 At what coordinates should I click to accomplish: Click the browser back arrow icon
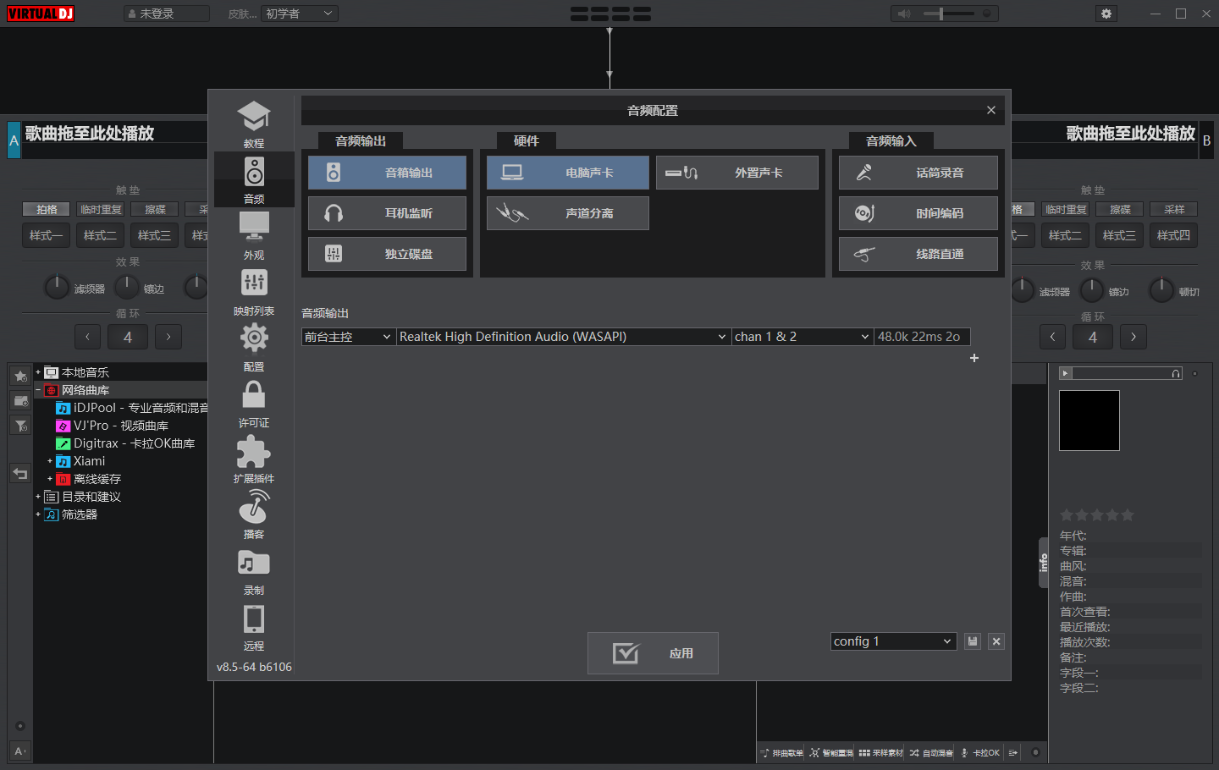point(20,474)
